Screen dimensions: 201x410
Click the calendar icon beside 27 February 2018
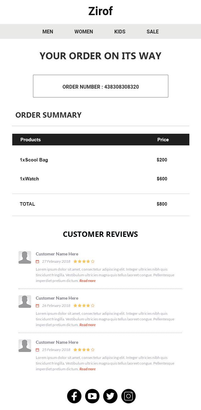click(x=38, y=261)
